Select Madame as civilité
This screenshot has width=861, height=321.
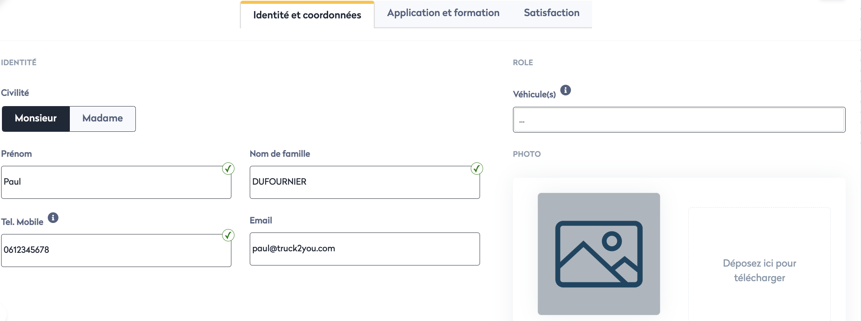pos(102,119)
